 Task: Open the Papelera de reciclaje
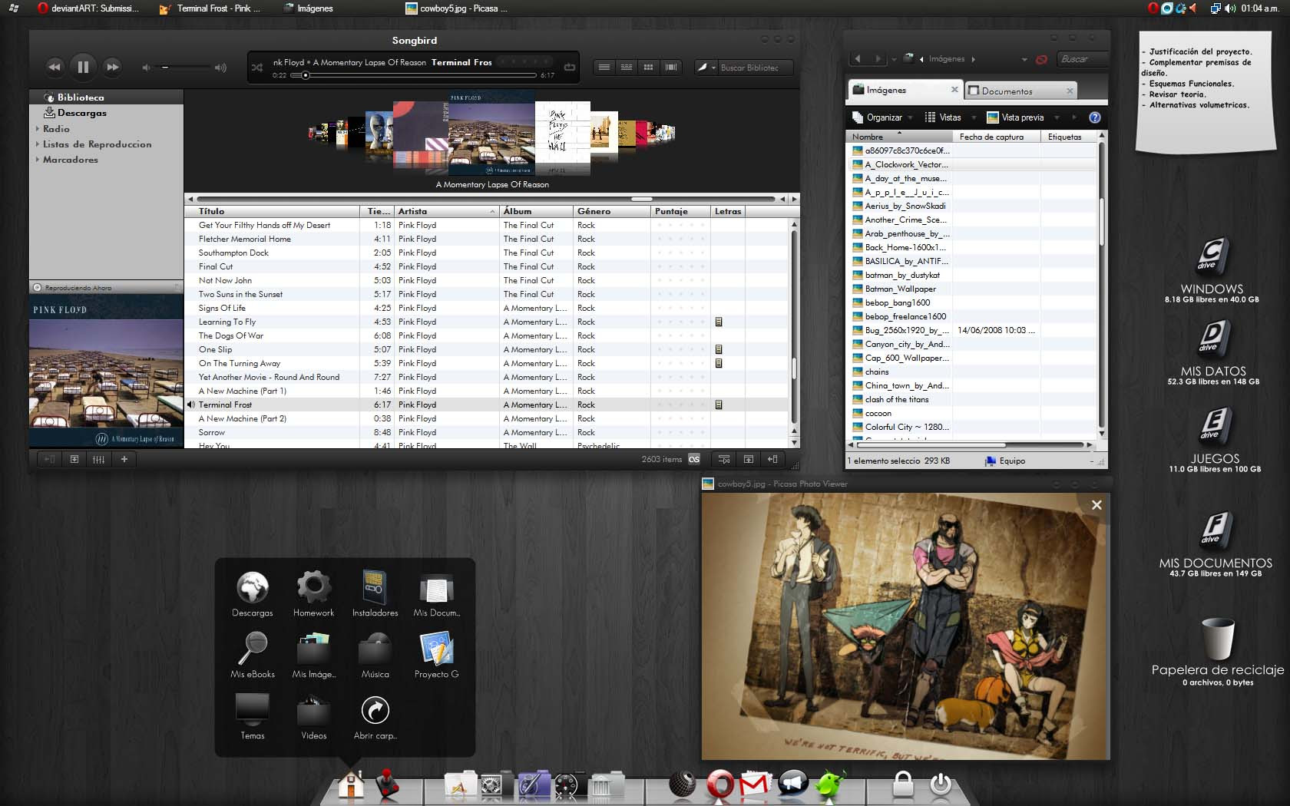1218,651
